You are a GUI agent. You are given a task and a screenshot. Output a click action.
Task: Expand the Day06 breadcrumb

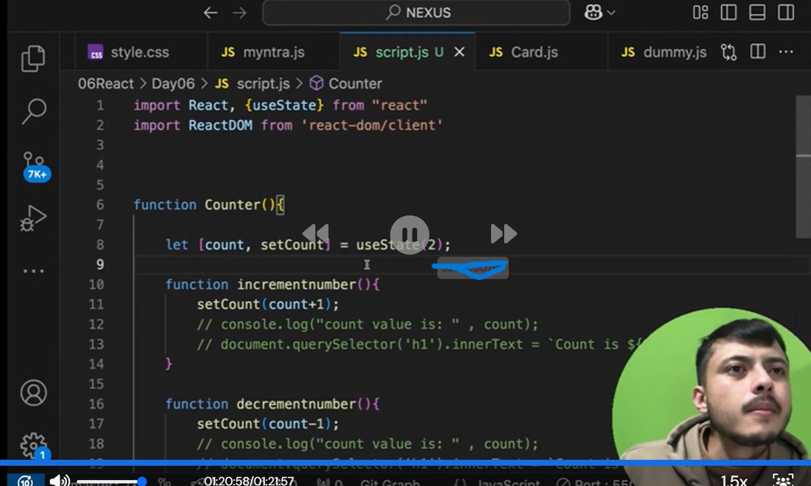pyautogui.click(x=173, y=84)
